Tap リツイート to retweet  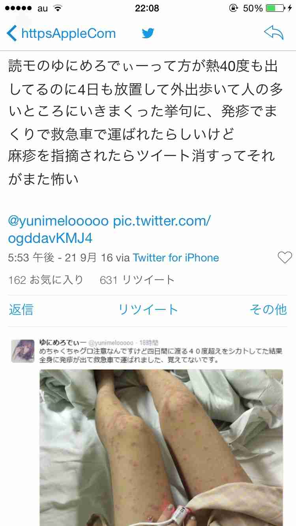click(x=148, y=310)
